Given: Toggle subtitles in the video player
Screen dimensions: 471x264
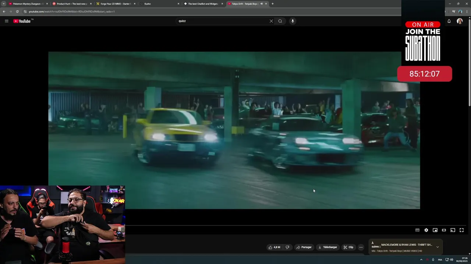Looking at the screenshot, I should point(417,230).
